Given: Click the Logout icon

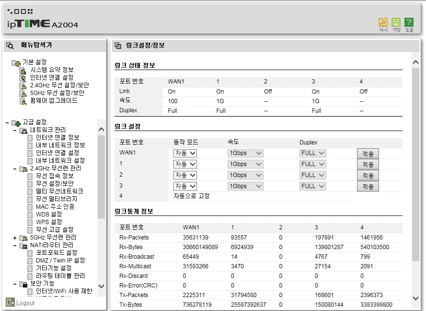Looking at the screenshot, I should [10, 302].
